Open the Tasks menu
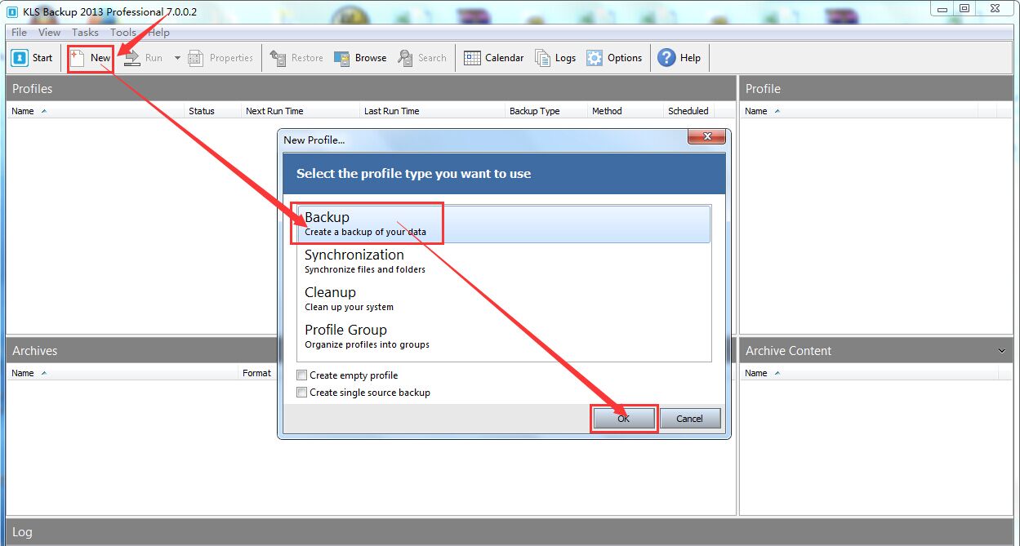The image size is (1020, 546). pyautogui.click(x=85, y=33)
